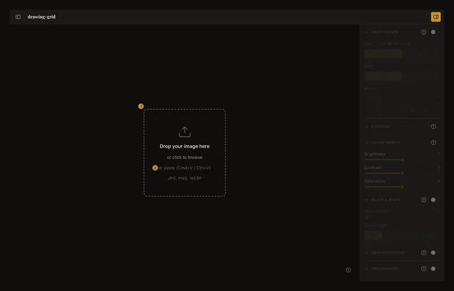Collapse the Crop Canvas section chevron

[367, 32]
